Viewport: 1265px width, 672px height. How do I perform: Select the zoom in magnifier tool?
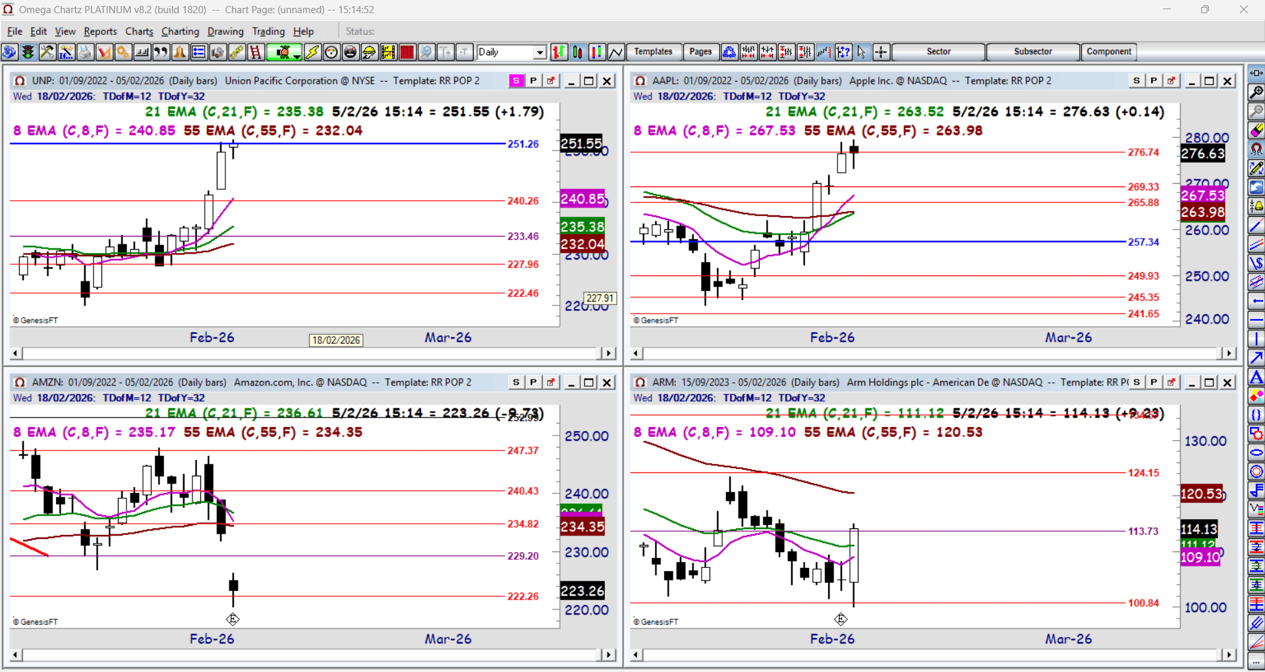pyautogui.click(x=1256, y=92)
